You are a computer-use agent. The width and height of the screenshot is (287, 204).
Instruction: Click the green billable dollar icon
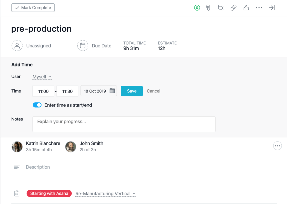click(197, 8)
